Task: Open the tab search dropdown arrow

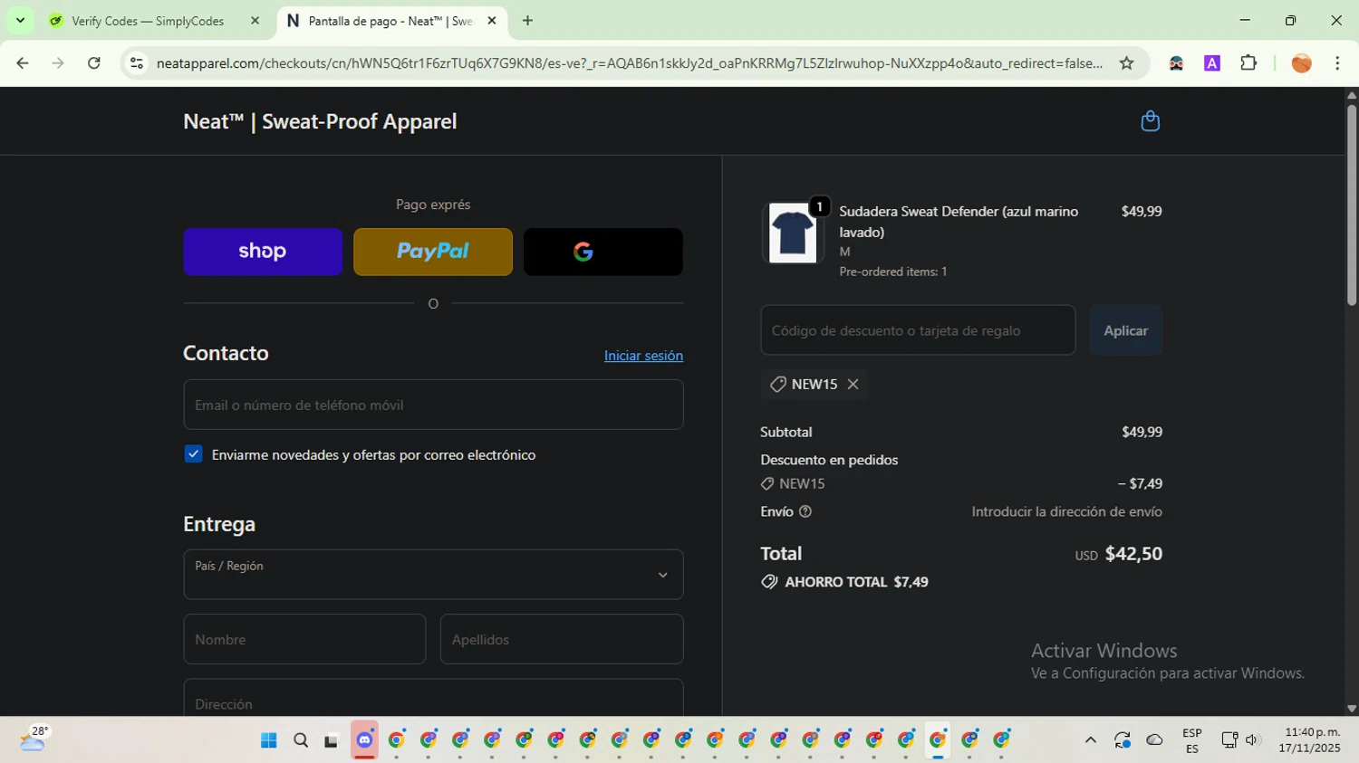Action: [20, 21]
